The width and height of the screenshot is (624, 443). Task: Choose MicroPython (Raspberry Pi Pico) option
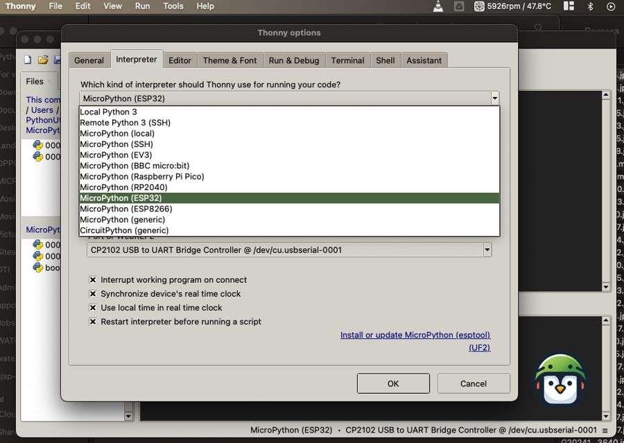[x=289, y=176]
